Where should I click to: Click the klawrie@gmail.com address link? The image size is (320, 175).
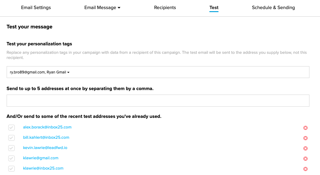pyautogui.click(x=40, y=158)
